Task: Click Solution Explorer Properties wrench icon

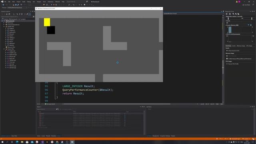Action: tap(27, 14)
